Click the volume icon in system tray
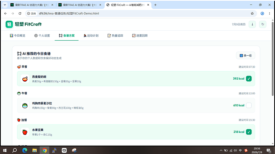The image size is (275, 154). coord(236,150)
